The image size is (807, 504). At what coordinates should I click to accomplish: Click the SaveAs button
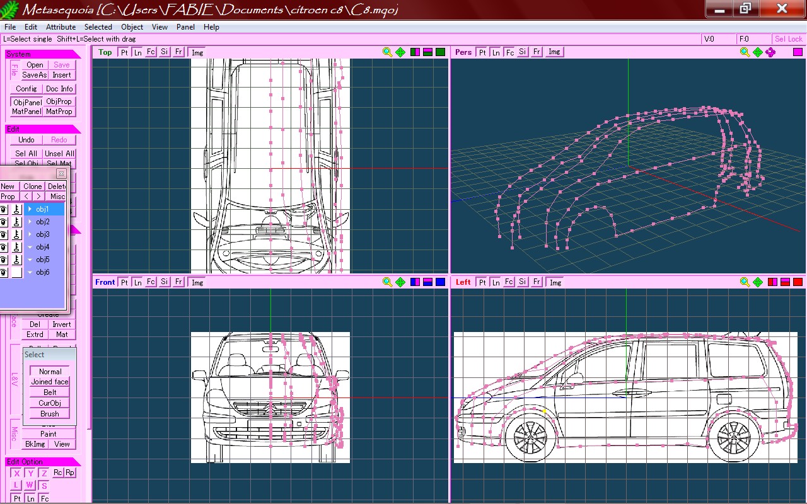point(34,75)
